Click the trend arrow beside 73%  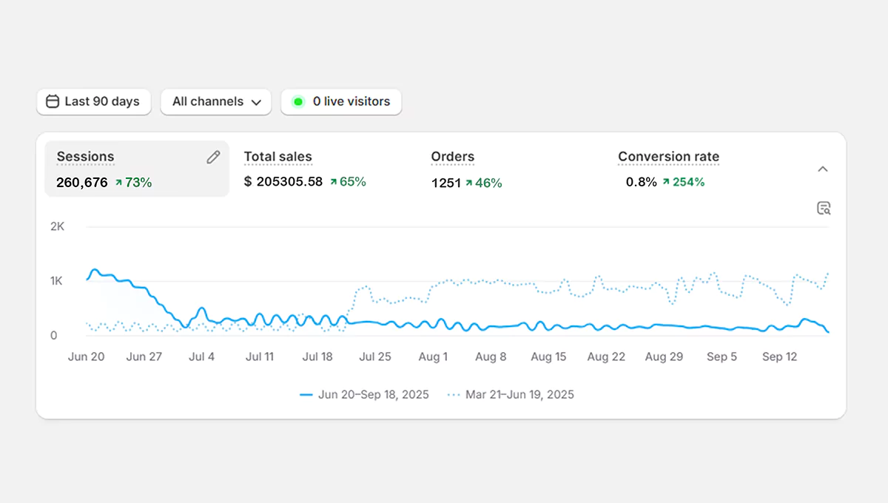click(x=118, y=183)
